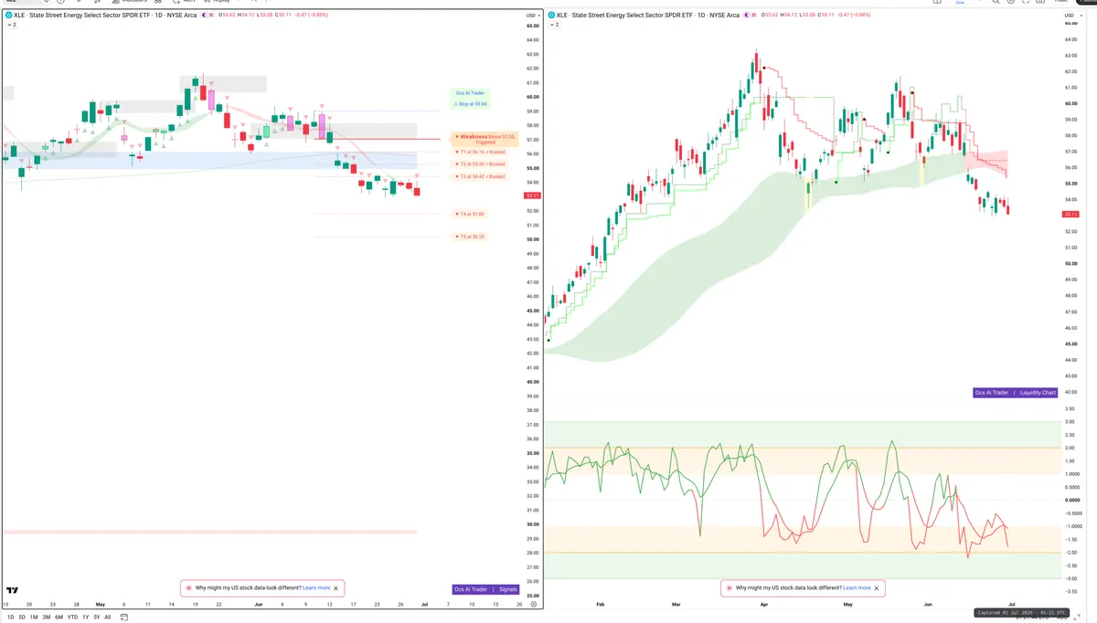
Task: Click the T5 at 50.20 target label
Action: (470, 237)
